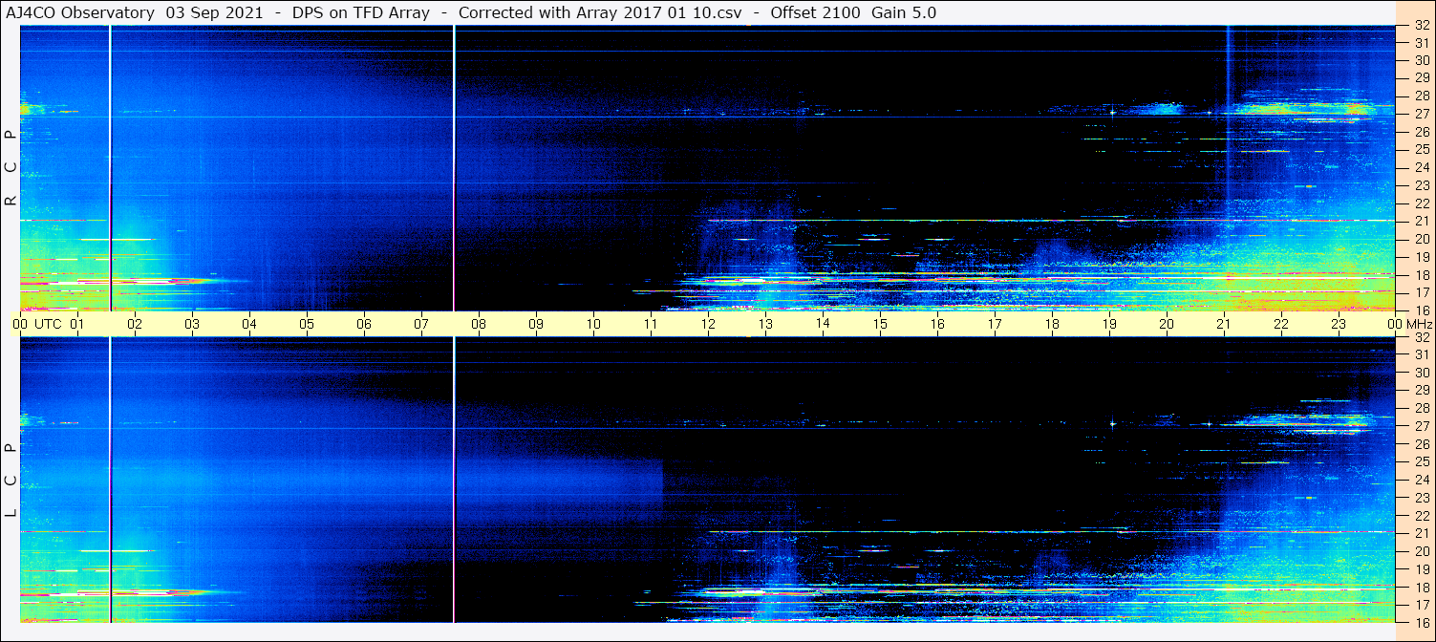This screenshot has width=1436, height=642.
Task: Select the 'Gain 5.0' header value
Action: tap(904, 12)
